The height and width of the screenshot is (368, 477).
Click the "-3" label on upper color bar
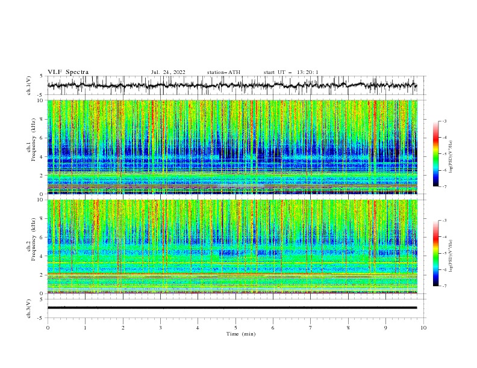click(444, 121)
